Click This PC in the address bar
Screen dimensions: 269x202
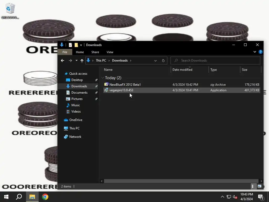pos(101,60)
